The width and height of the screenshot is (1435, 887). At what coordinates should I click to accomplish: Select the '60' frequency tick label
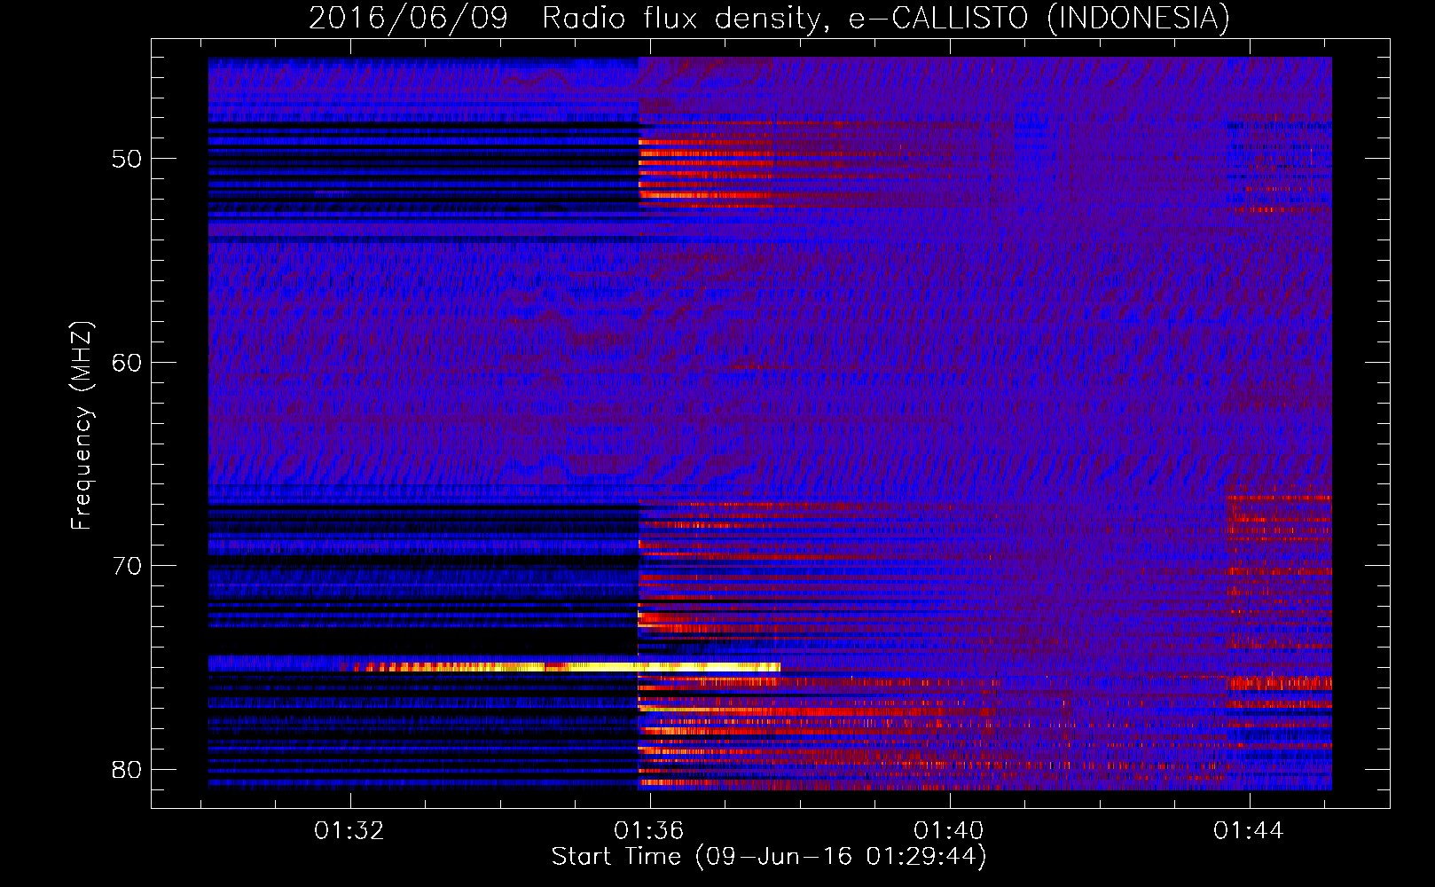pos(127,363)
